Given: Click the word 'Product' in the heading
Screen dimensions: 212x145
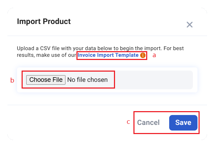Looking at the screenshot, I should click(x=57, y=22).
